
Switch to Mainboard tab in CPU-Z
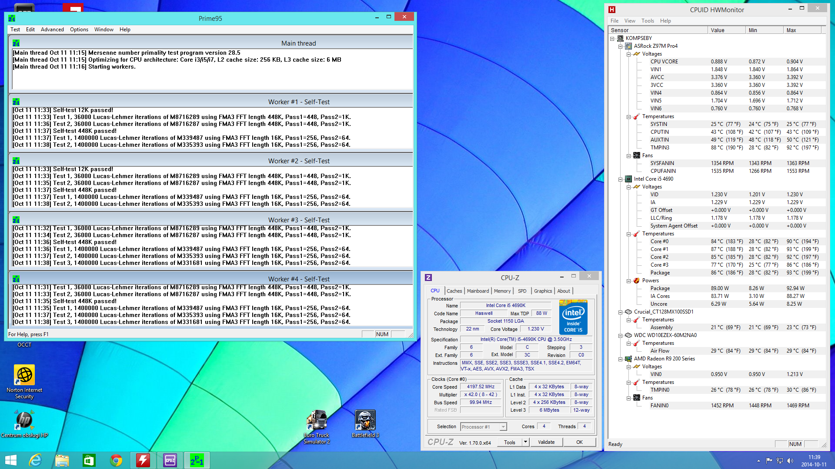(478, 291)
